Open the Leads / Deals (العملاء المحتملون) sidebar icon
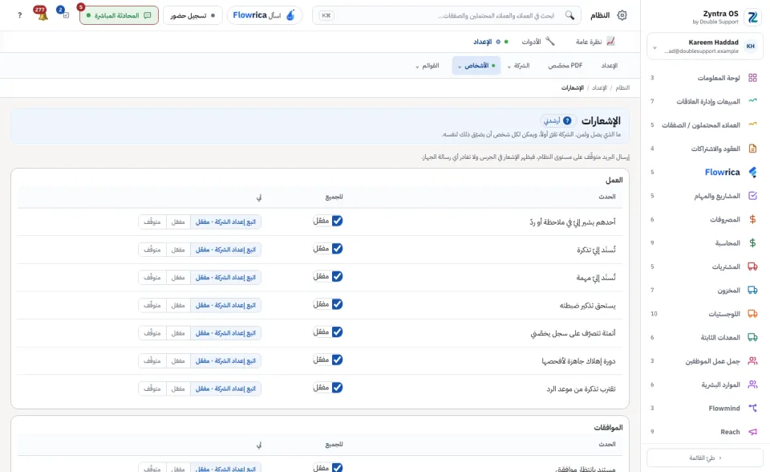This screenshot has height=472, width=770. click(752, 124)
